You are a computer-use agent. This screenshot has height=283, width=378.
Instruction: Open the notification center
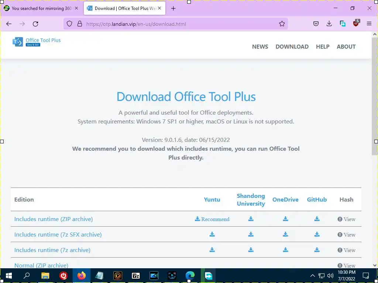point(366,276)
